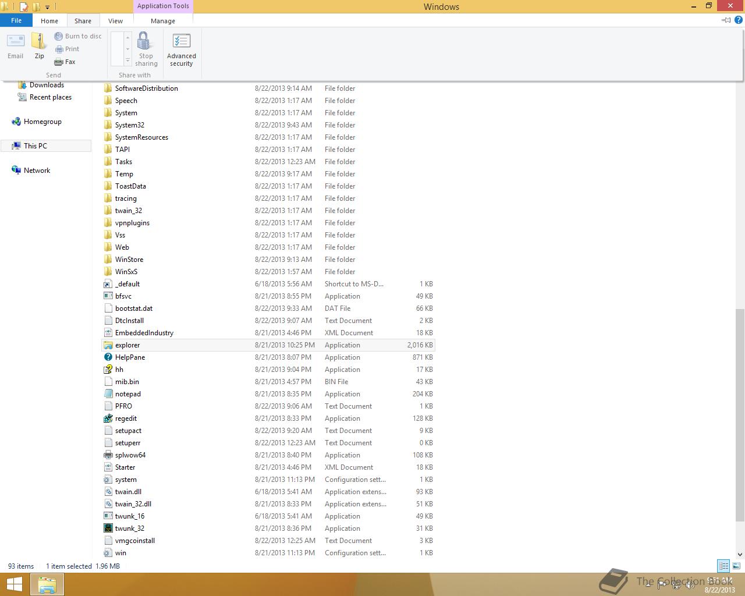Switch to the Share ribbon tab
This screenshot has width=745, height=596.
83,21
